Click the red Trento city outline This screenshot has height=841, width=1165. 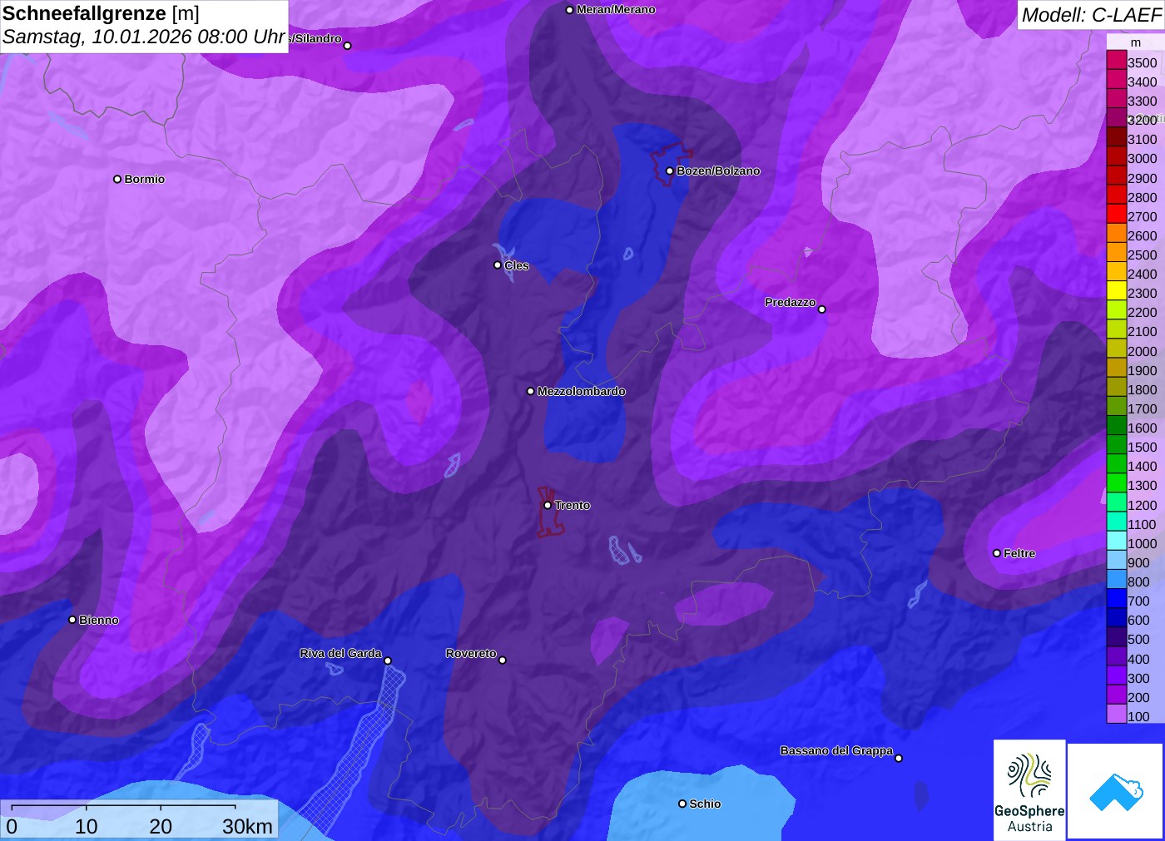(x=549, y=512)
